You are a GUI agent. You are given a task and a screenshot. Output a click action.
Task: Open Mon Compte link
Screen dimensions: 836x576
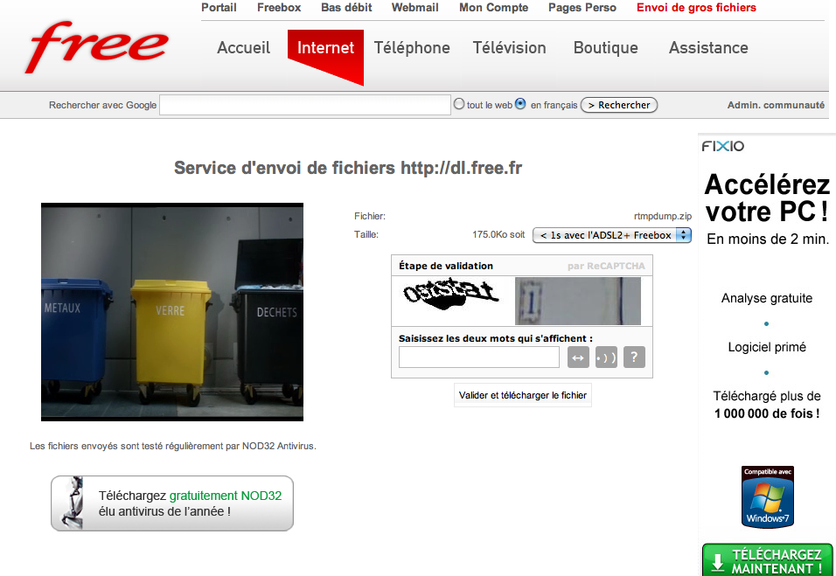click(x=494, y=8)
